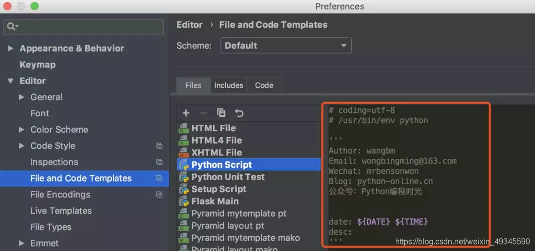Click the Pyramid layout pt icon

coord(184,226)
